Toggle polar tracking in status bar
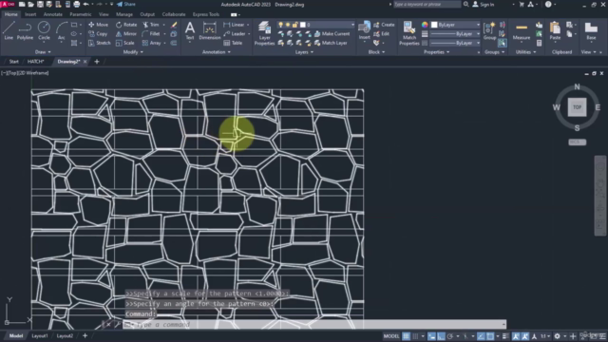 tap(450, 336)
